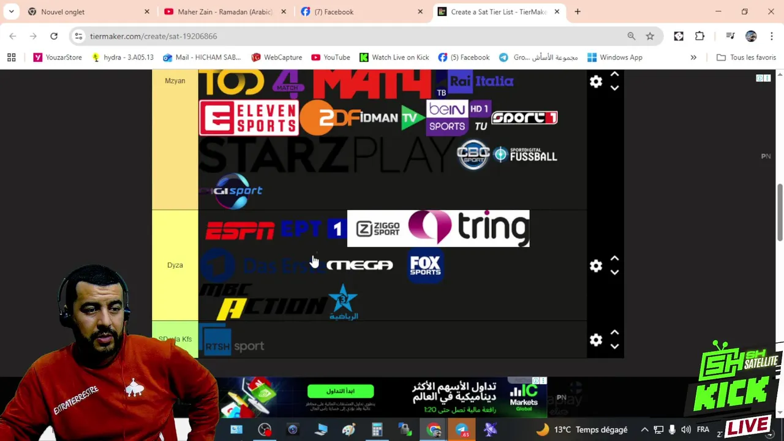The height and width of the screenshot is (441, 784).
Task: Click the Dyza tier label
Action: [x=175, y=265]
